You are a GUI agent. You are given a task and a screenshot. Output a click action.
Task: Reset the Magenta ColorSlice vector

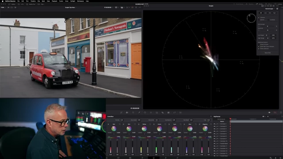(x=211, y=124)
